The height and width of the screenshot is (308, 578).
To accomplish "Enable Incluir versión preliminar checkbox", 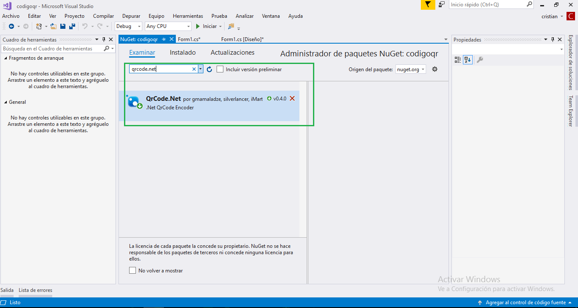I will coord(220,69).
